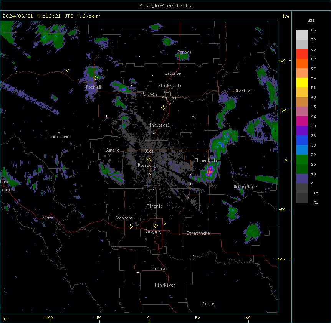Pick the bright yellow swatch in dBZ legend
The image size is (331, 323).
pyautogui.click(x=302, y=82)
